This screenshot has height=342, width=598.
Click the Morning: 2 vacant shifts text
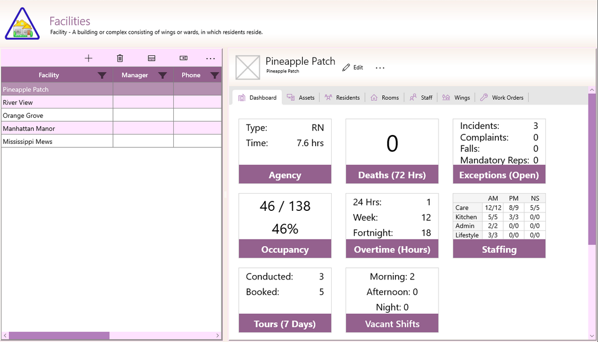(392, 276)
